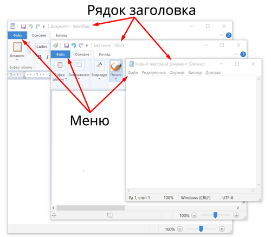Maximize the Notepad window
Screen dimensions: 271x237
click(x=237, y=64)
